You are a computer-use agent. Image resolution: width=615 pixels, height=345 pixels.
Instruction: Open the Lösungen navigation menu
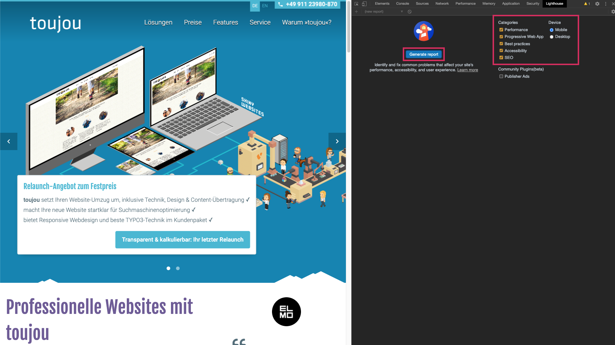click(x=158, y=22)
